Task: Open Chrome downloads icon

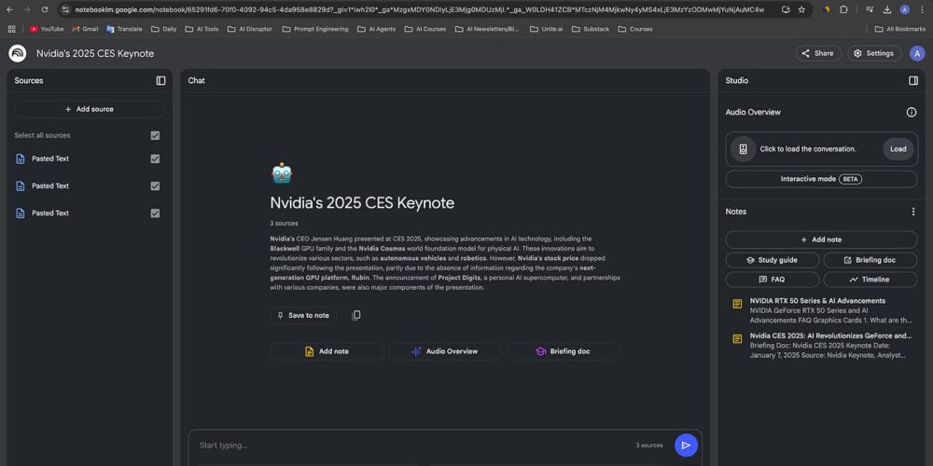Action: pyautogui.click(x=887, y=9)
